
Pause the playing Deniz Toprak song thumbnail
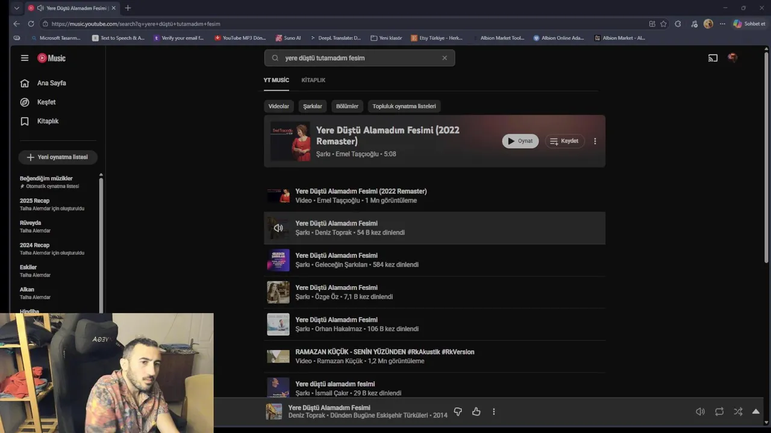click(x=278, y=228)
